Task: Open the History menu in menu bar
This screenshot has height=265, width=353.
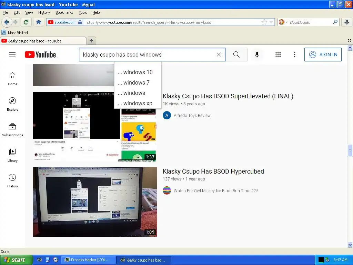Action: coord(44,12)
